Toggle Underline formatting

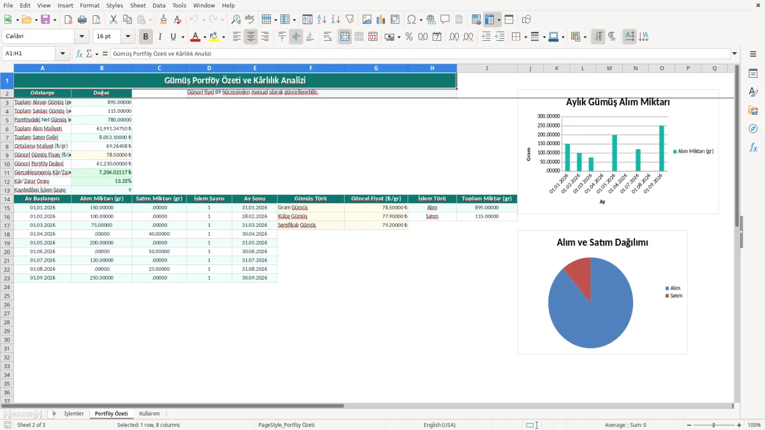tap(173, 37)
